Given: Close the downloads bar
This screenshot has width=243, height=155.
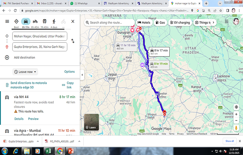Looking at the screenshot, I should [x=240, y=141].
